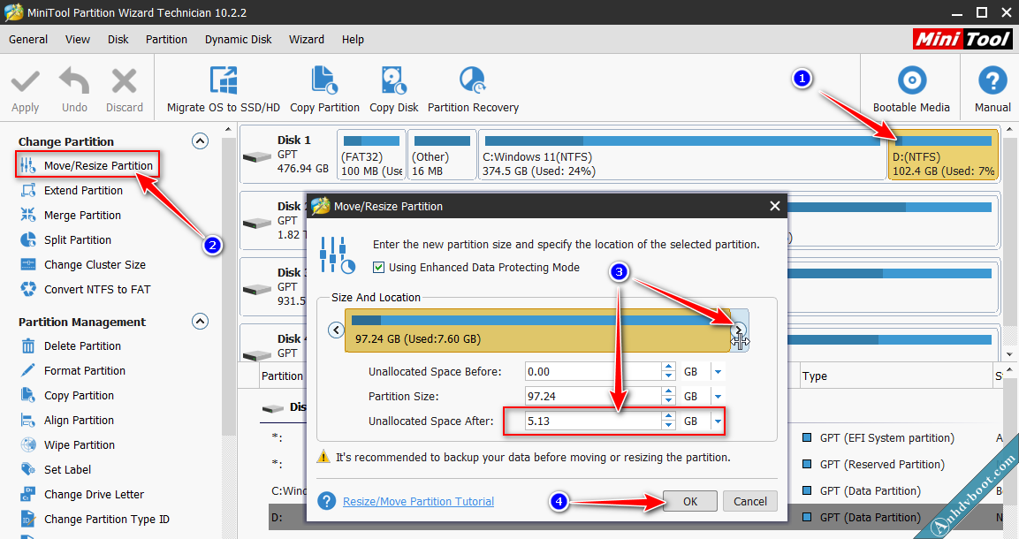Open the Partition menu
Viewport: 1019px width, 539px height.
click(166, 39)
